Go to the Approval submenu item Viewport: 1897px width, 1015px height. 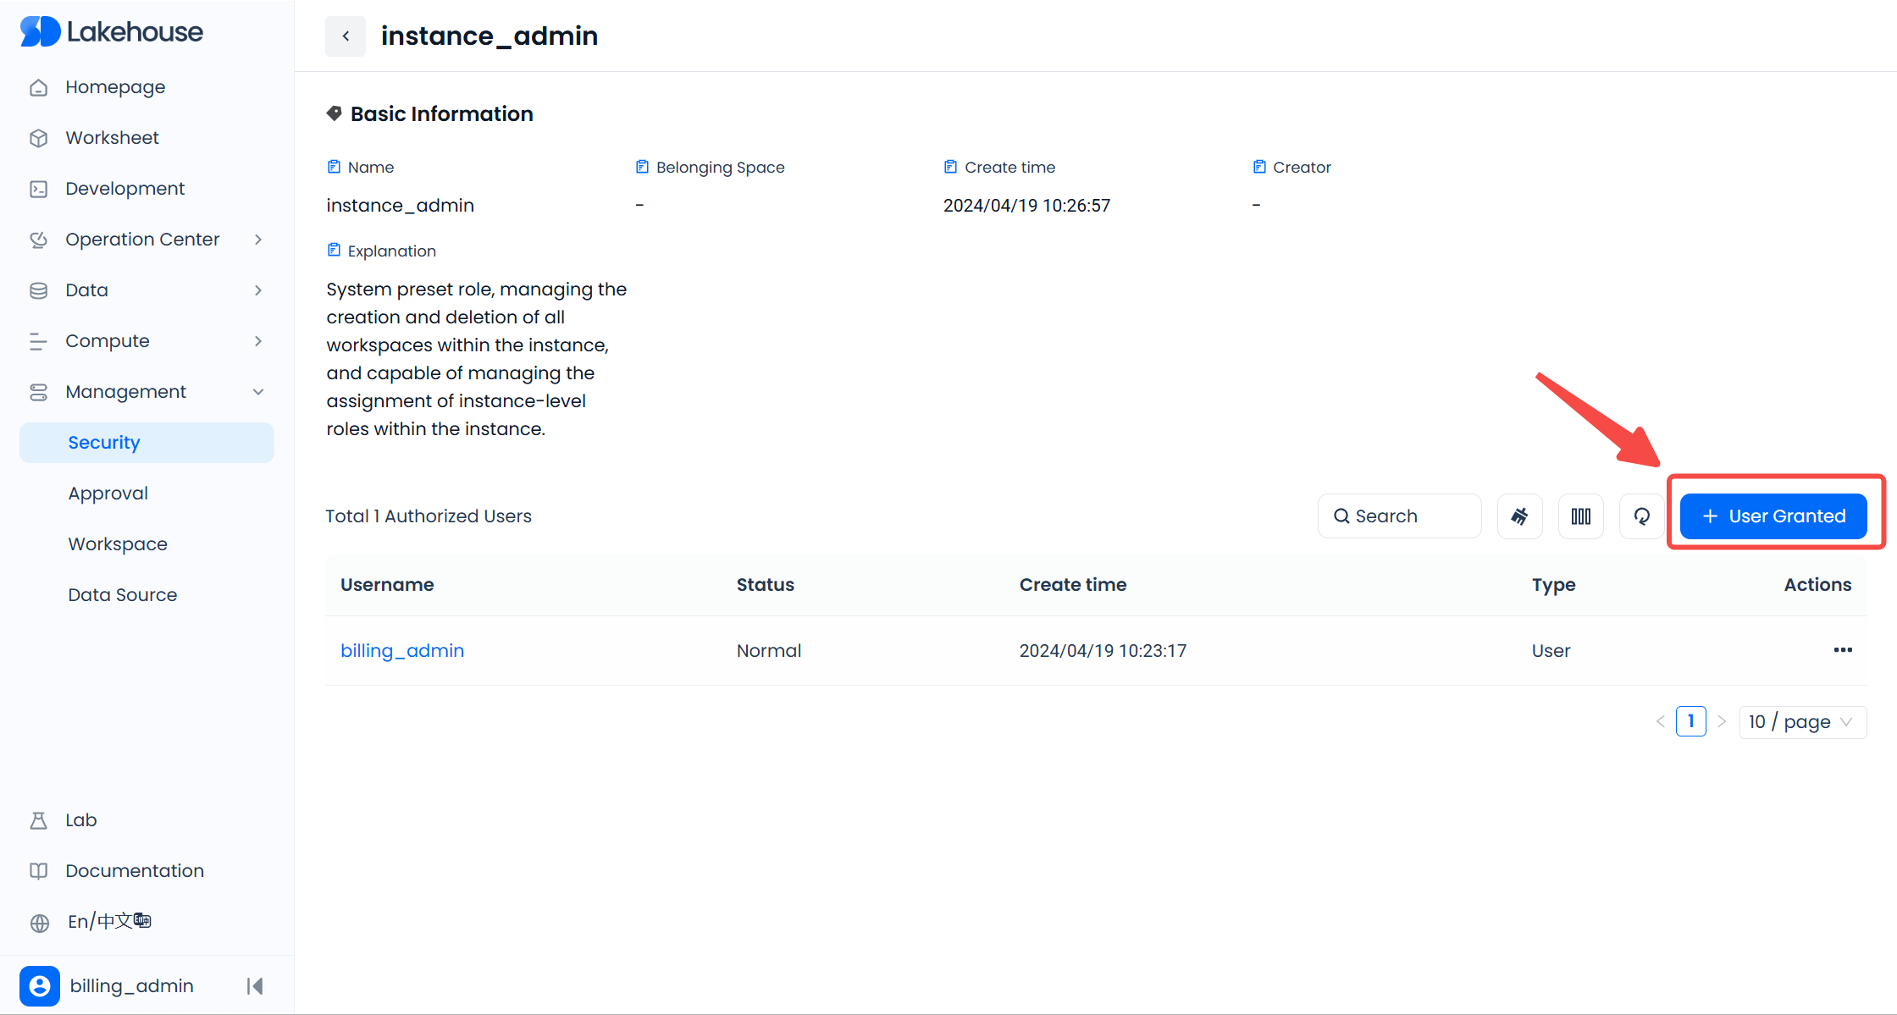click(x=108, y=494)
